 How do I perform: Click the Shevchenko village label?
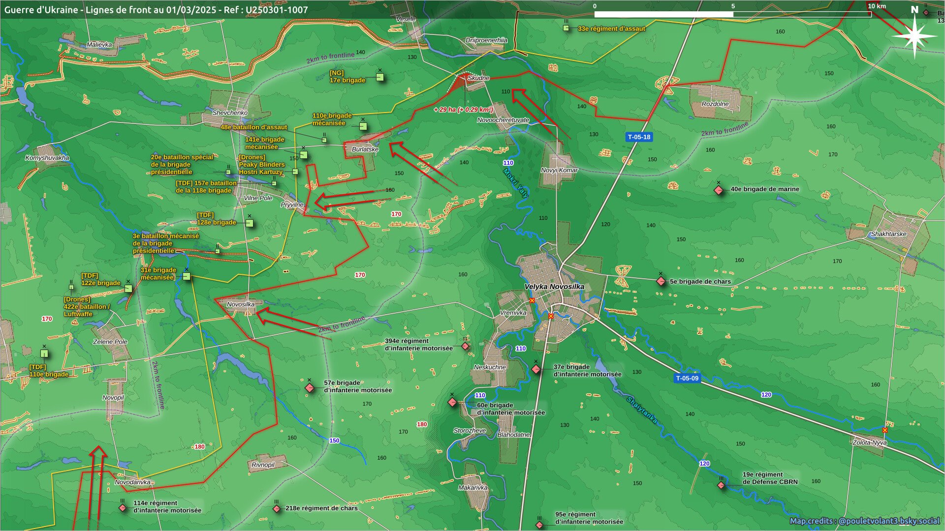[x=230, y=113]
